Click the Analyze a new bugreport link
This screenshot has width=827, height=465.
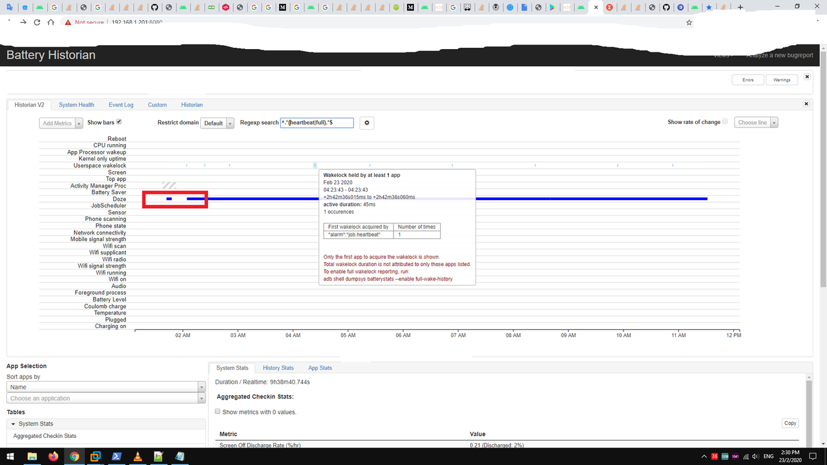click(780, 56)
